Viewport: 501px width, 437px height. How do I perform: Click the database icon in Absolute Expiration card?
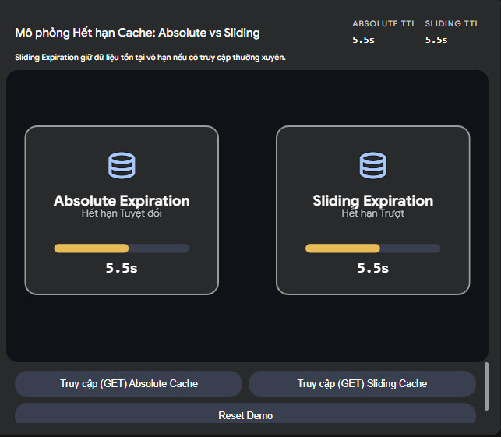pyautogui.click(x=122, y=165)
